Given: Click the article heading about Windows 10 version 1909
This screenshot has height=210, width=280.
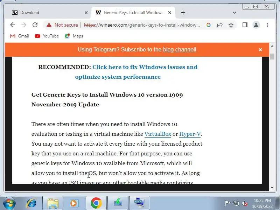Looking at the screenshot, I should (x=107, y=99).
